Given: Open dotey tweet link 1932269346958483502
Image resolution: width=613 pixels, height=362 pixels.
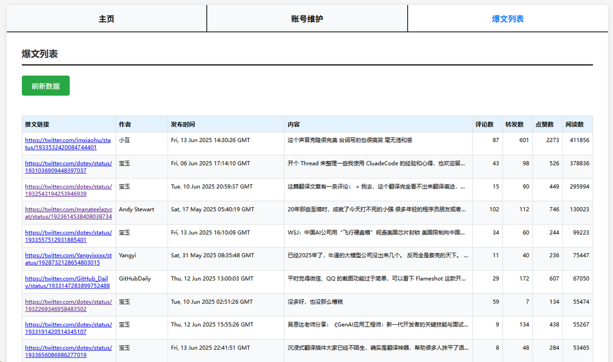Looking at the screenshot, I should tap(68, 305).
